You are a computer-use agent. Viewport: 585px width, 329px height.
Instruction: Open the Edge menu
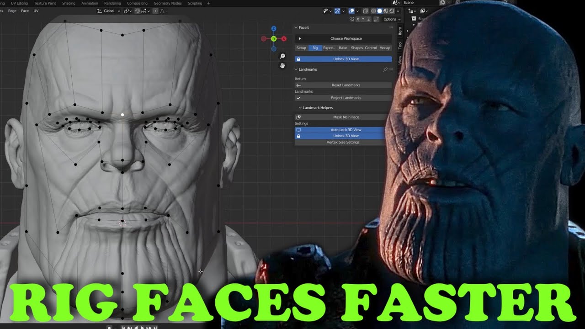[12, 11]
